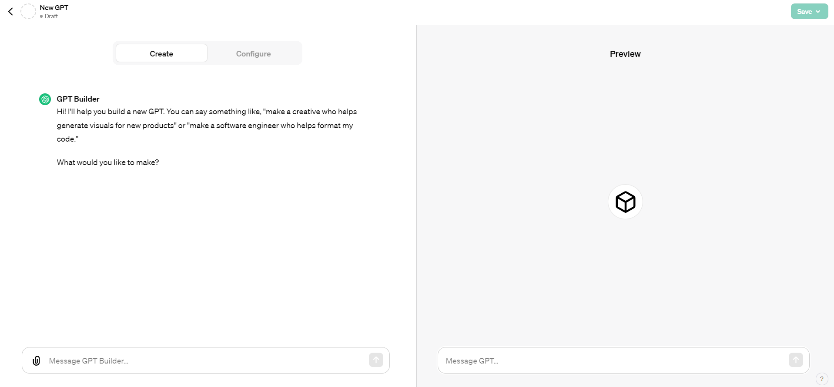Click the GPT Builder sender name
Image resolution: width=834 pixels, height=387 pixels.
pyautogui.click(x=78, y=99)
